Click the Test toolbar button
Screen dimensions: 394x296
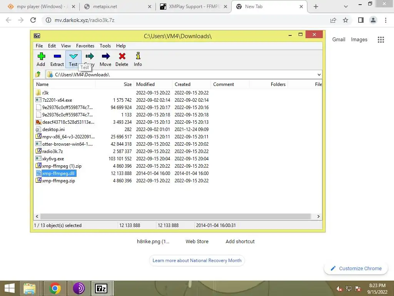pos(73,59)
